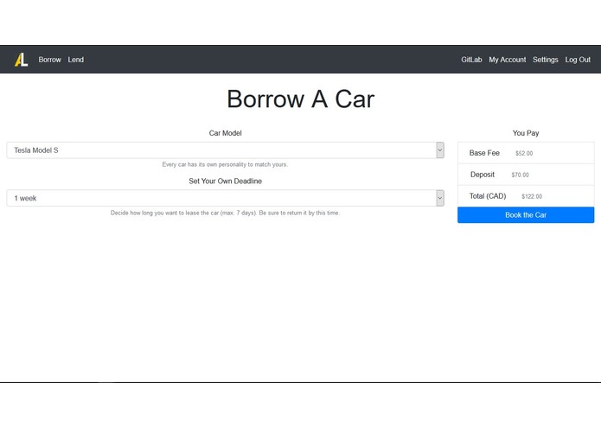
Task: Click the $70.00 deposit value
Action: pyautogui.click(x=520, y=175)
